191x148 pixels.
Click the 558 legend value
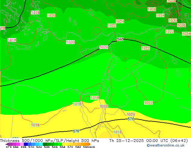tap(62, 147)
